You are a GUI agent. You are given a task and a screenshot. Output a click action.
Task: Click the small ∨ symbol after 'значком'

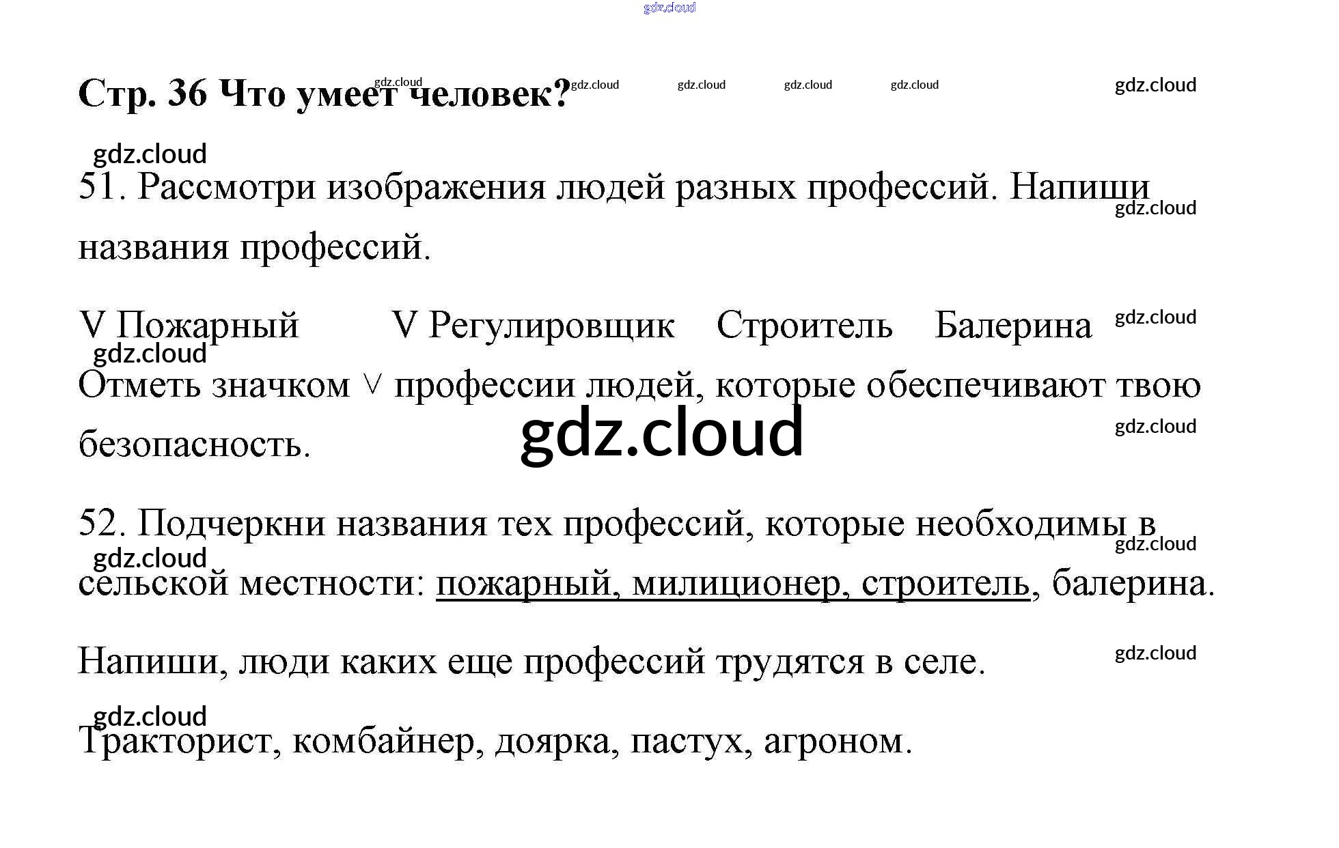[x=372, y=386]
